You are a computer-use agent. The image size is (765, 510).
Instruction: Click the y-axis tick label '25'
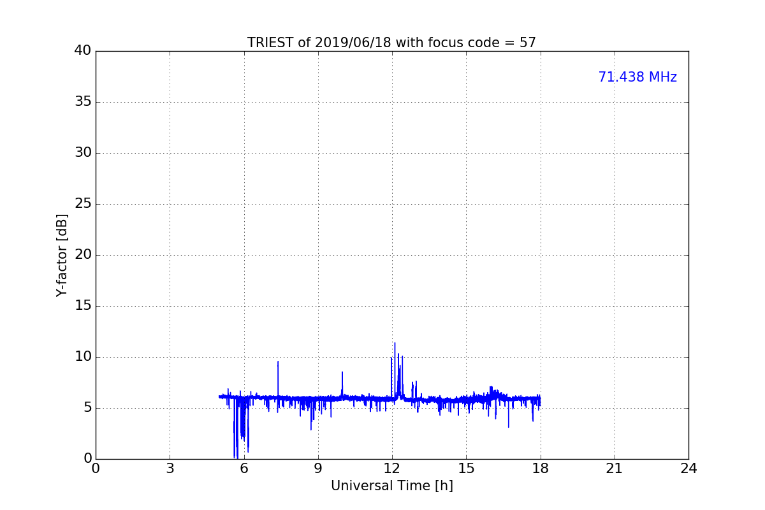[82, 204]
